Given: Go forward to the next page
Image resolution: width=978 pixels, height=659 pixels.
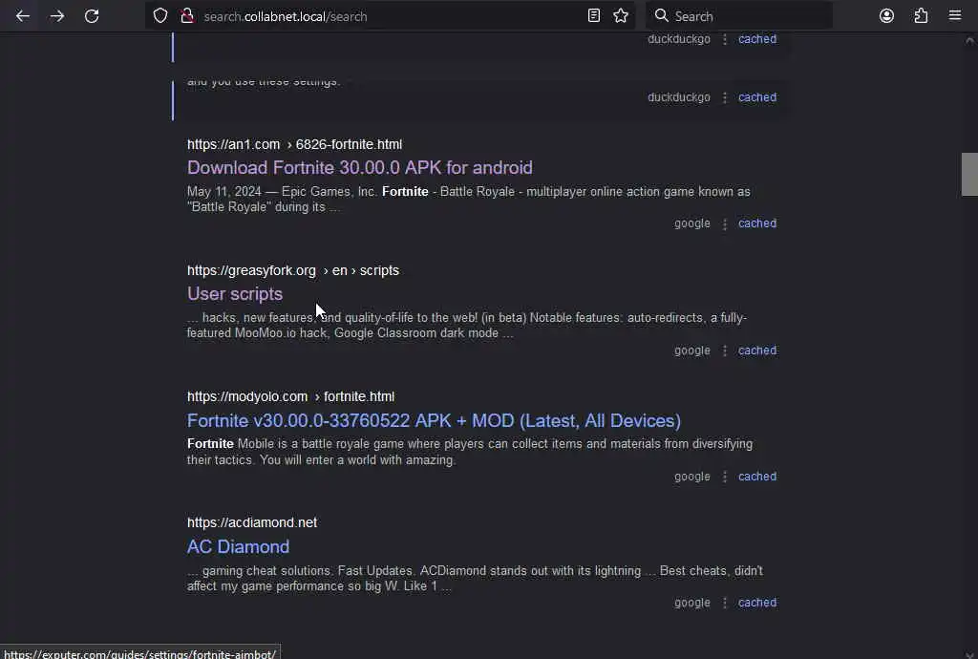Looking at the screenshot, I should click(x=56, y=16).
